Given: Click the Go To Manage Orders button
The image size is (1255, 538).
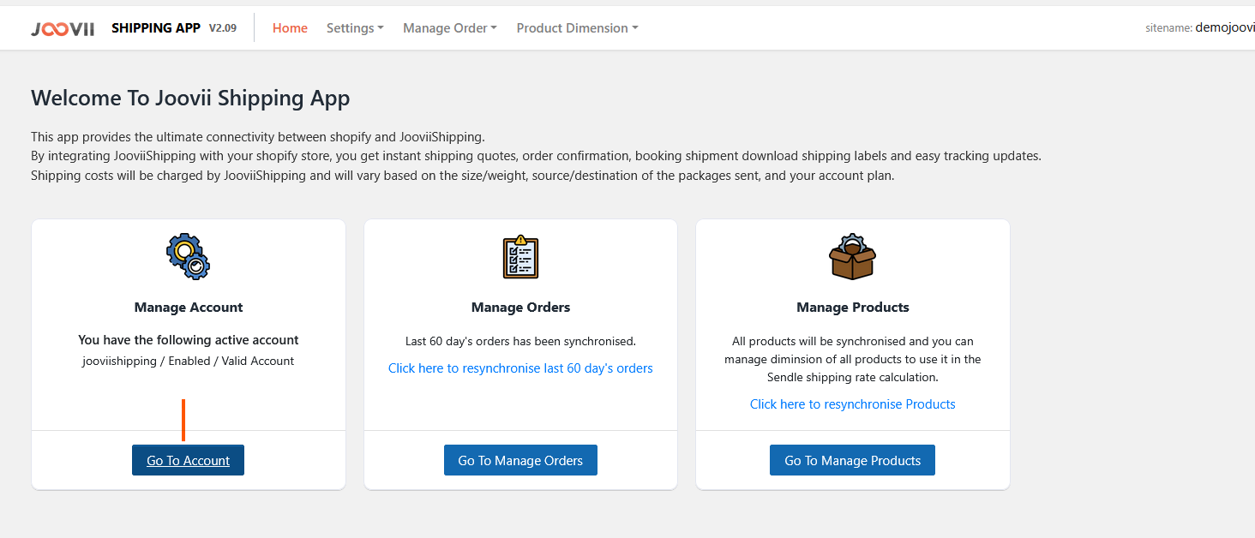Looking at the screenshot, I should [x=520, y=460].
